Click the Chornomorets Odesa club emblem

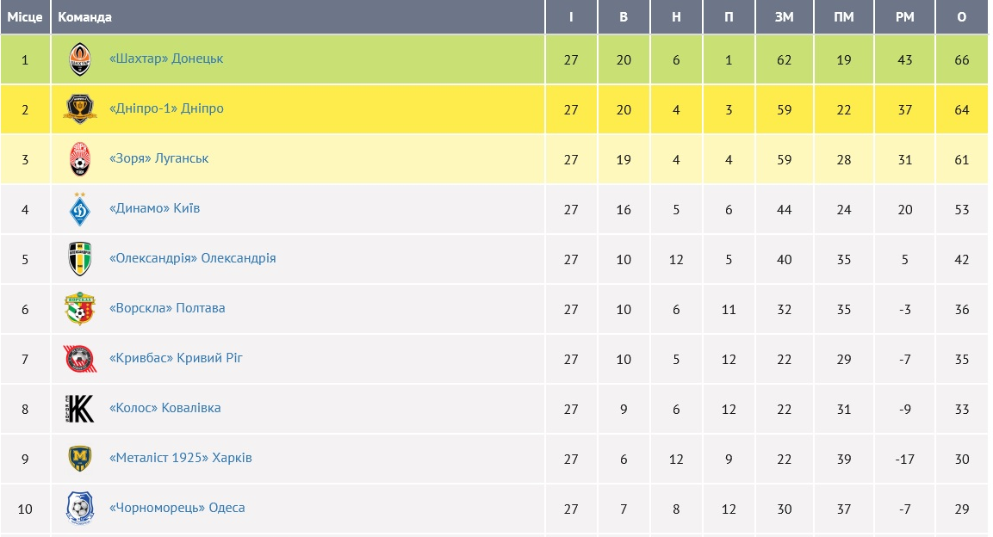[x=80, y=509]
